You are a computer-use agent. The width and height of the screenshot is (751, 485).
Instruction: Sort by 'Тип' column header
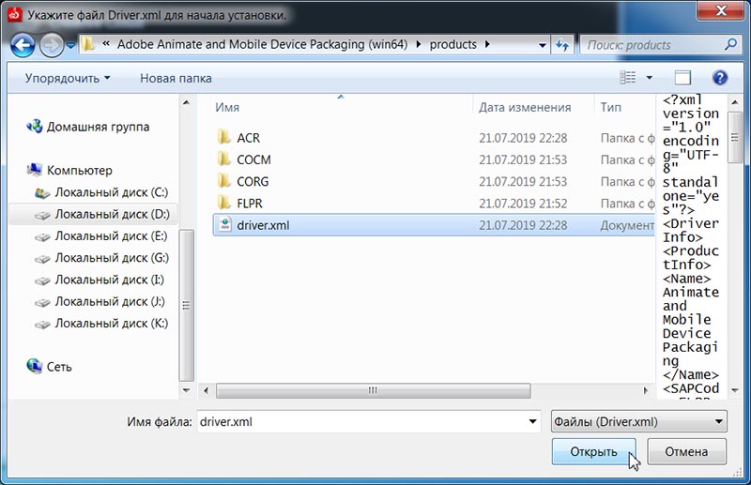(611, 107)
